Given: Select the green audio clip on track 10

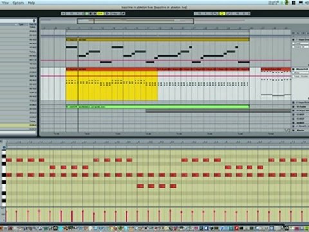Looking at the screenshot, I should click(158, 106).
